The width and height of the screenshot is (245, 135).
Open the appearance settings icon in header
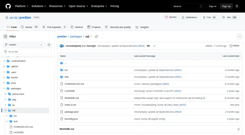pos(237,6)
